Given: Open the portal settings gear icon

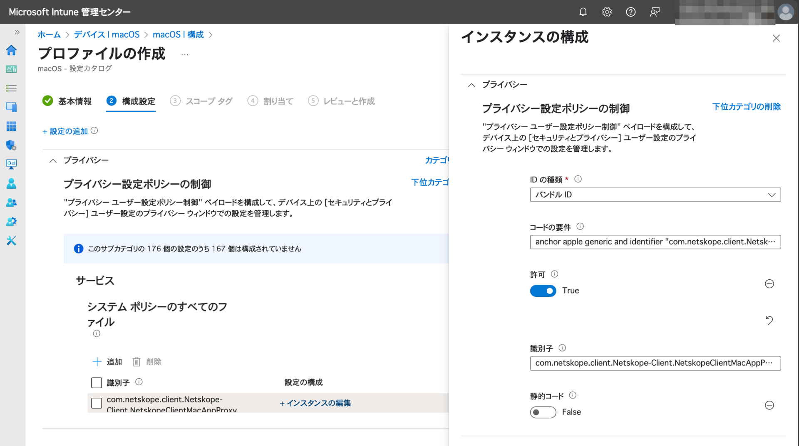Looking at the screenshot, I should [607, 12].
